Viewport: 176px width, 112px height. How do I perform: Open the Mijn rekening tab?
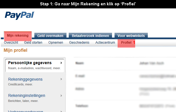coord(18,36)
